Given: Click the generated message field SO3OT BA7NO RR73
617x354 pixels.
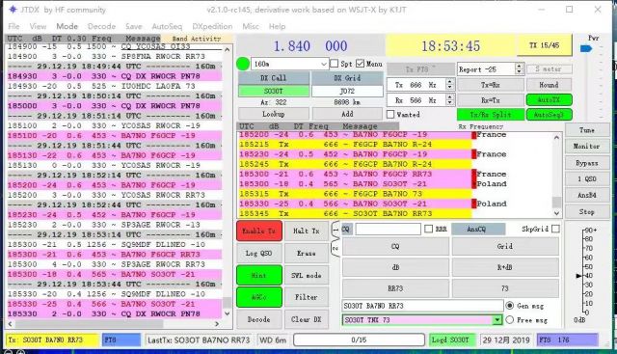Looking at the screenshot, I should [x=422, y=306].
